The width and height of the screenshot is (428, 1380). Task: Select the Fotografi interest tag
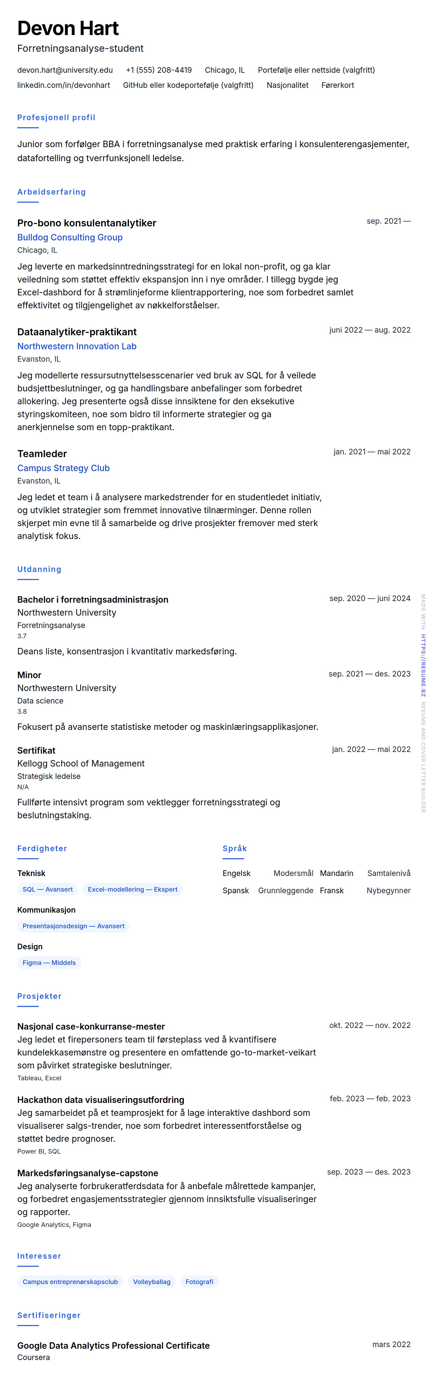tap(199, 1282)
